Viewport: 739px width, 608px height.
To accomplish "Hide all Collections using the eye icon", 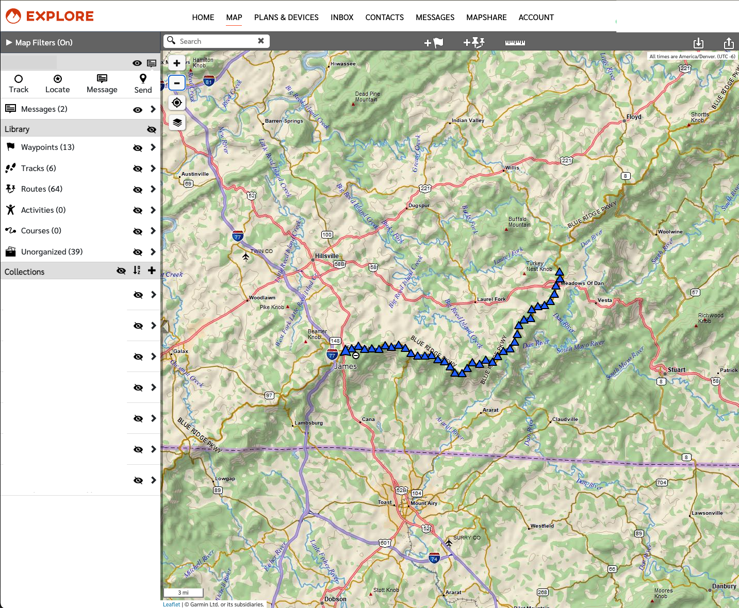I will (x=121, y=271).
